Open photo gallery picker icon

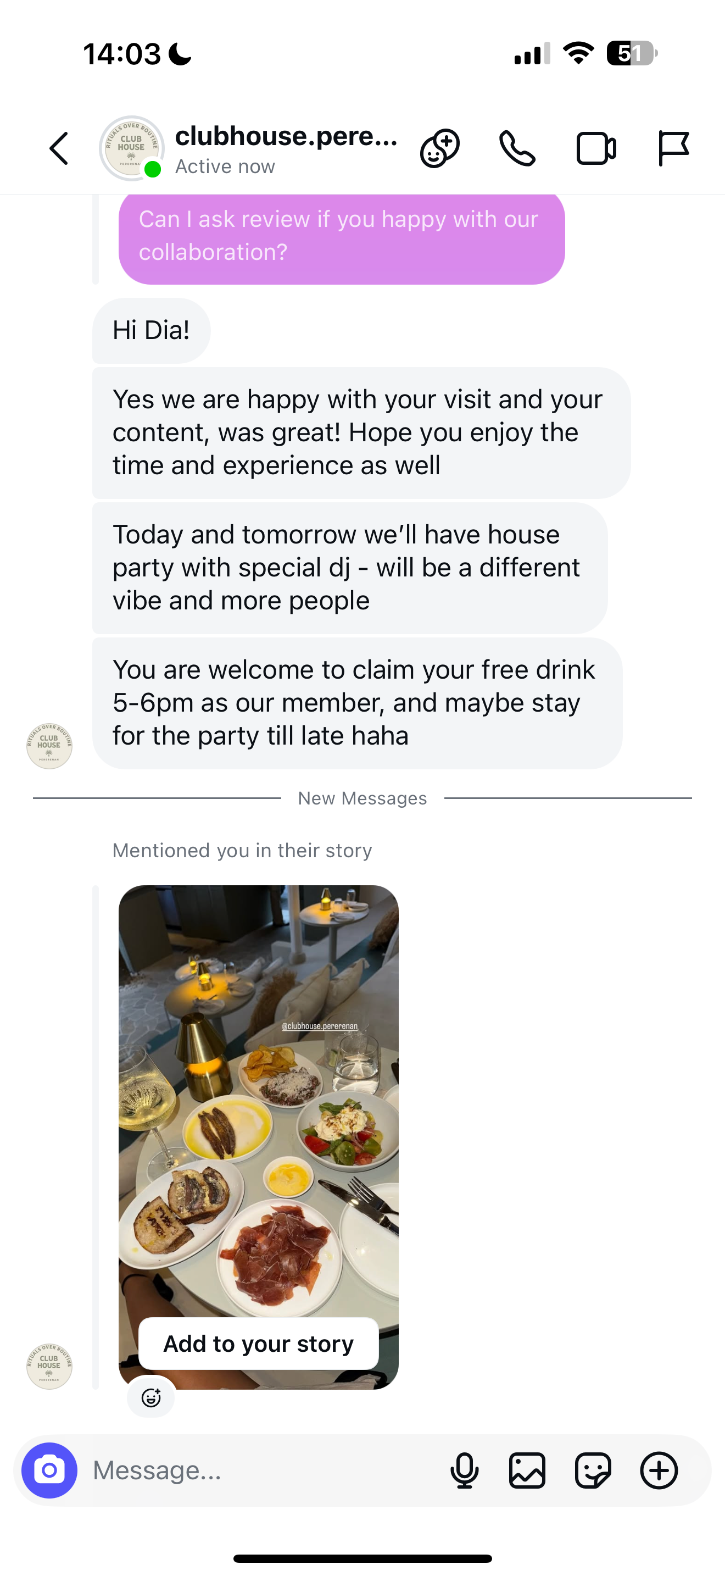[527, 1470]
